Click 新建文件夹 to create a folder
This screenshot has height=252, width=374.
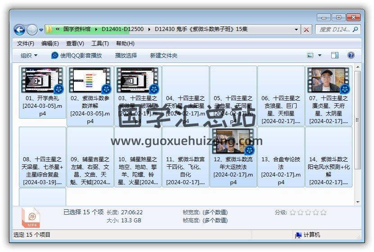164,55
